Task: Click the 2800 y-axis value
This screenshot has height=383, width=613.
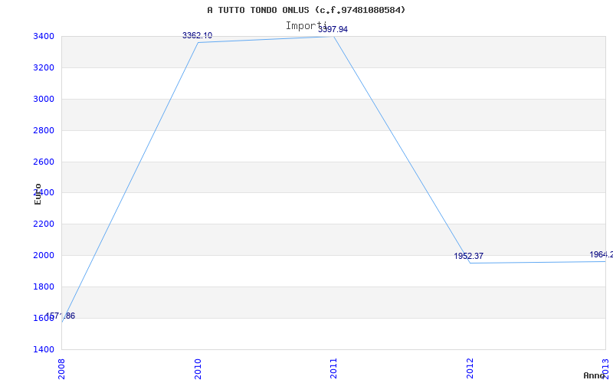Action: (44, 130)
